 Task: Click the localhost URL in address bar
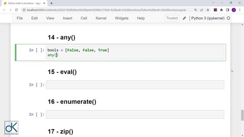click(106, 10)
